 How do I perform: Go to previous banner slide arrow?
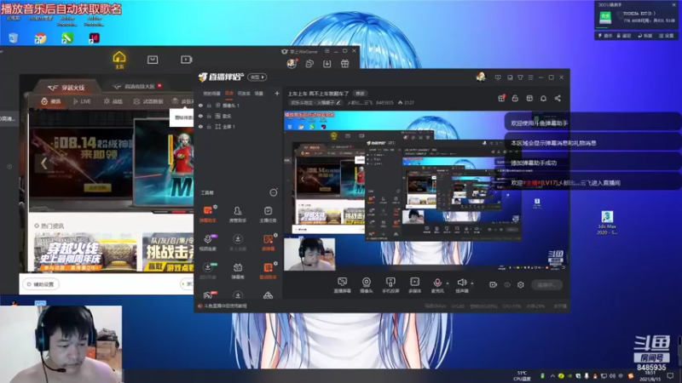[44, 163]
